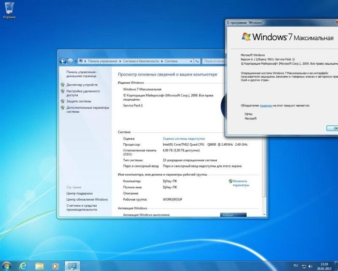The height and width of the screenshot is (271, 338).
Task: Click the 32-разрядная операционная система text
Action: click(x=190, y=160)
